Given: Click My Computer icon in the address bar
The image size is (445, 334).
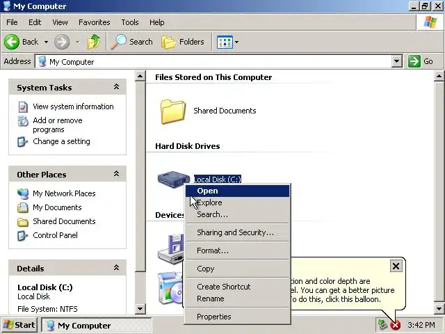Looking at the screenshot, I should click(x=42, y=62).
